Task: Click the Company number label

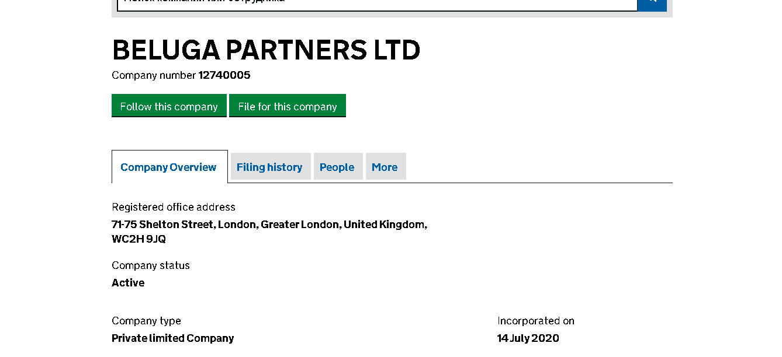Action: [153, 75]
